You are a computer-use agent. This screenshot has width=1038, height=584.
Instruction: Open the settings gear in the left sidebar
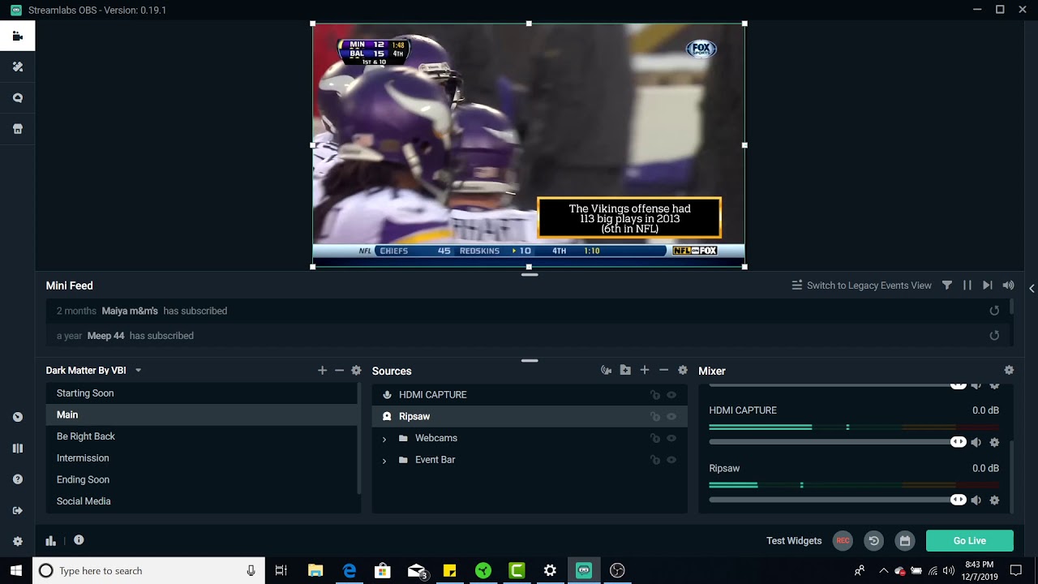tap(18, 541)
